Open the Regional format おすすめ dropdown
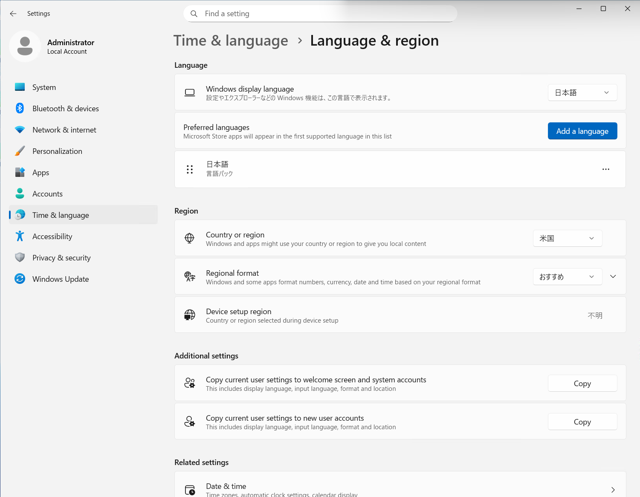Viewport: 640px width, 497px height. [x=568, y=277]
